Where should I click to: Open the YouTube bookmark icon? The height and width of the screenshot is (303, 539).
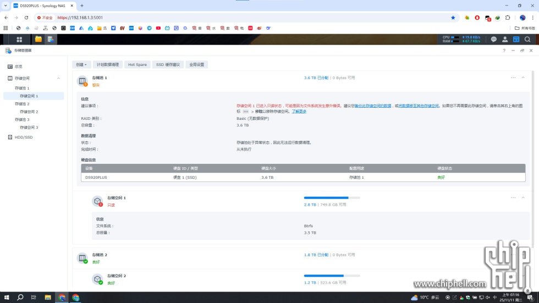point(158,28)
